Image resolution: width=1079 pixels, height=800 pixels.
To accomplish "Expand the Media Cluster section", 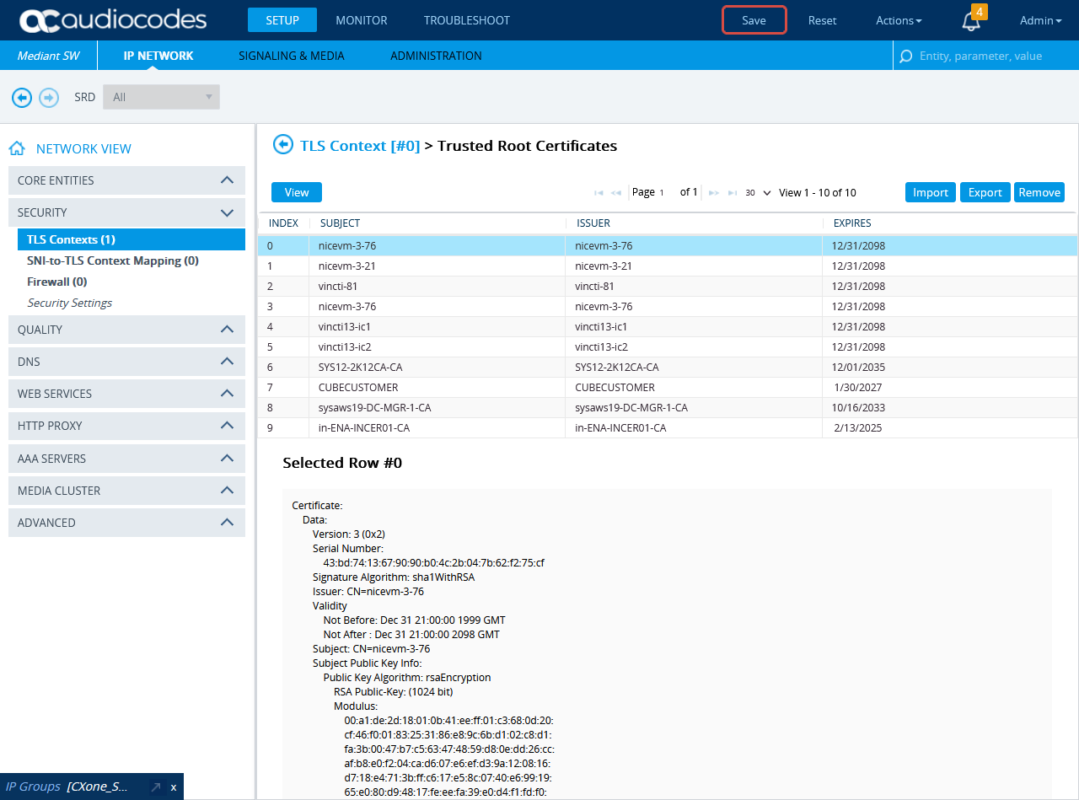I will coord(126,491).
